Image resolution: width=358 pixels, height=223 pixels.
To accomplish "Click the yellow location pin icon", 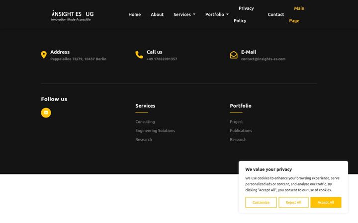I will tap(44, 55).
